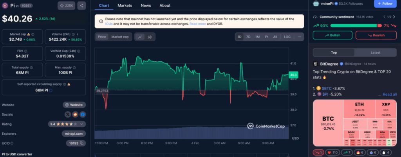
Task: Select the Market cap chart toggle
Action: click(x=120, y=37)
